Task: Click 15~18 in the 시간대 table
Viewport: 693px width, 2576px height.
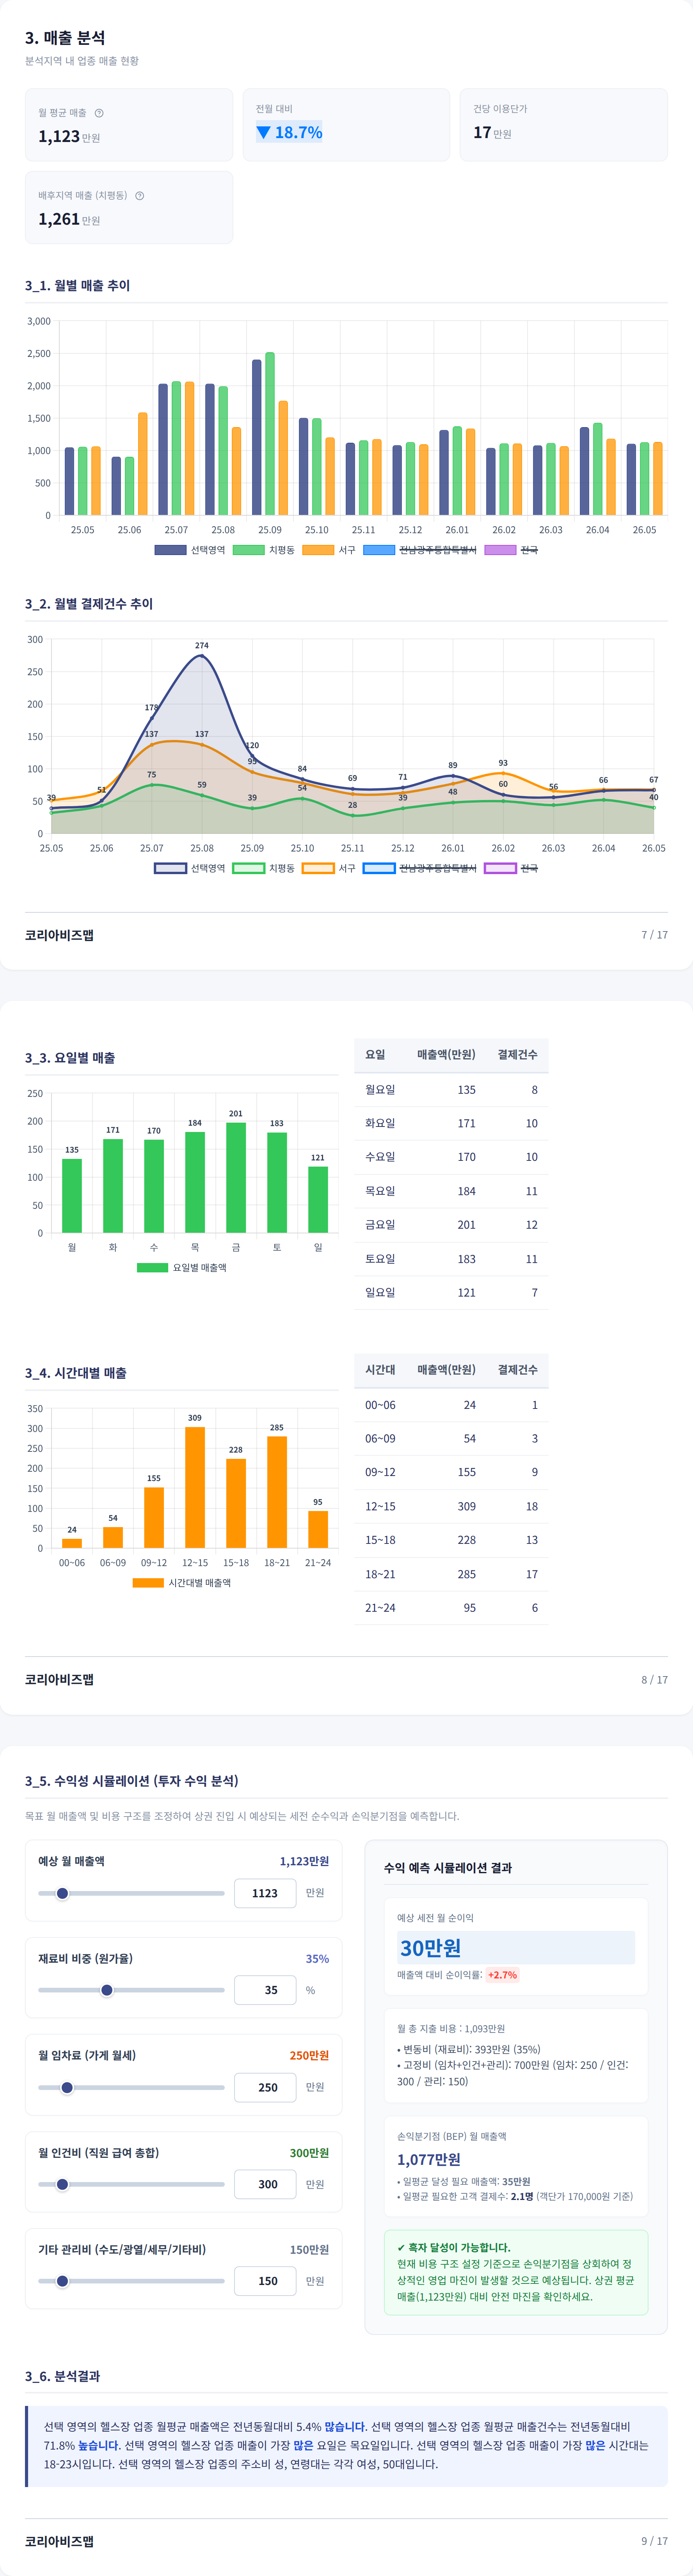Action: click(x=380, y=1540)
